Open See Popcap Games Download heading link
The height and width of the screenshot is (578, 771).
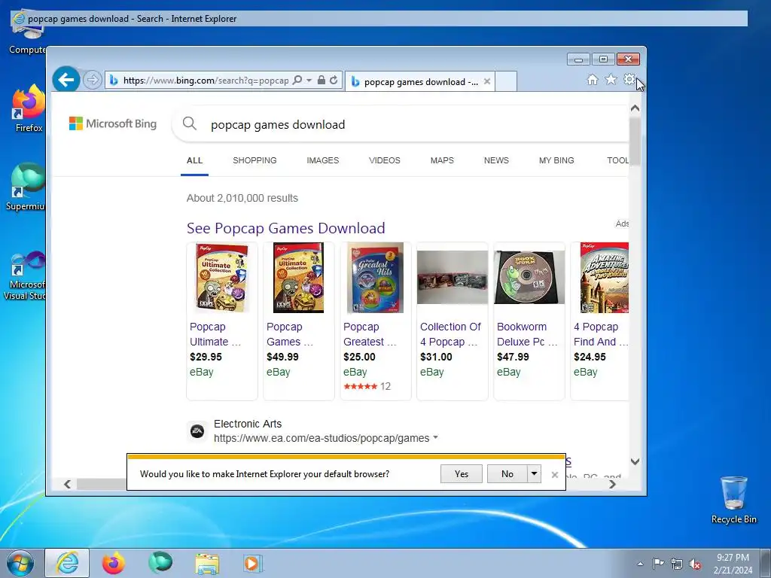coord(285,228)
